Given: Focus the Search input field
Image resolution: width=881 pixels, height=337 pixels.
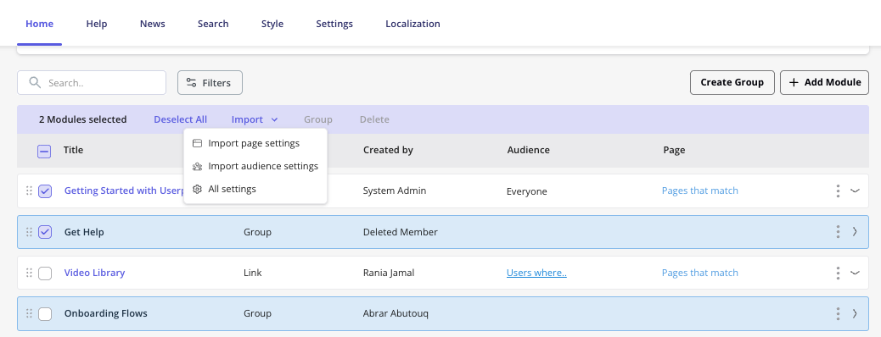Looking at the screenshot, I should pyautogui.click(x=92, y=82).
